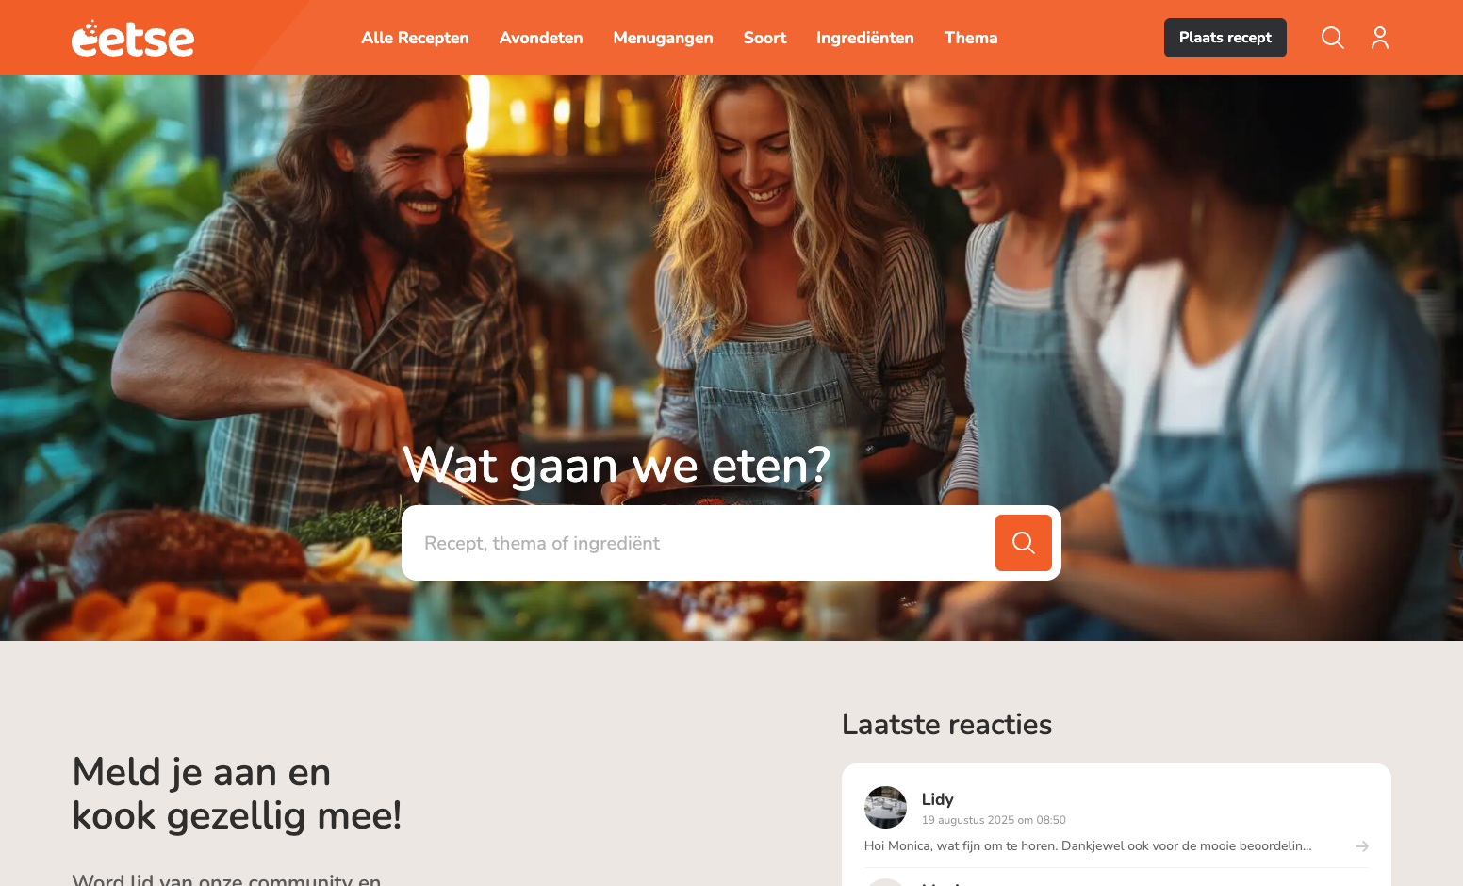Screen dimensions: 1463x886
Task: Click the Laatste reacties heading
Action: pos(946,724)
